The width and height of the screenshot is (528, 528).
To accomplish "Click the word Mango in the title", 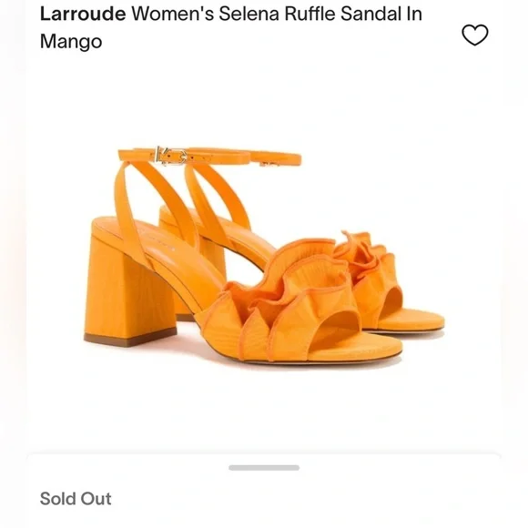I will [x=71, y=42].
